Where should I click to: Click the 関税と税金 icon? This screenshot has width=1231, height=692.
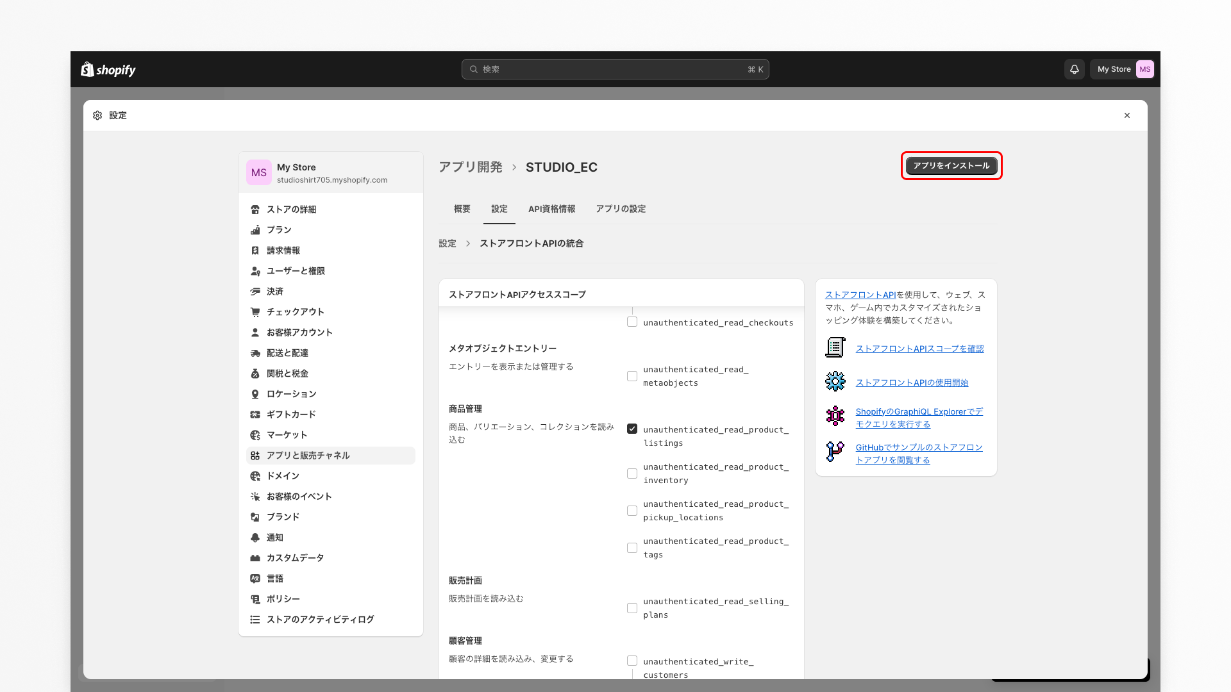coord(255,374)
